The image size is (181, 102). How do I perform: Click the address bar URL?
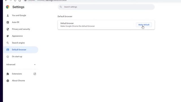click(52, 1)
